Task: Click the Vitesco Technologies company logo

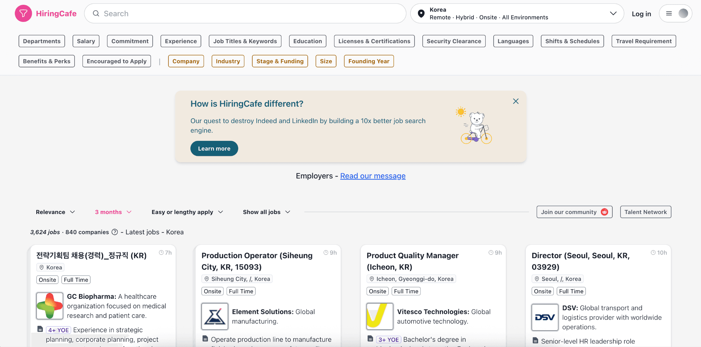Action: pyautogui.click(x=380, y=317)
